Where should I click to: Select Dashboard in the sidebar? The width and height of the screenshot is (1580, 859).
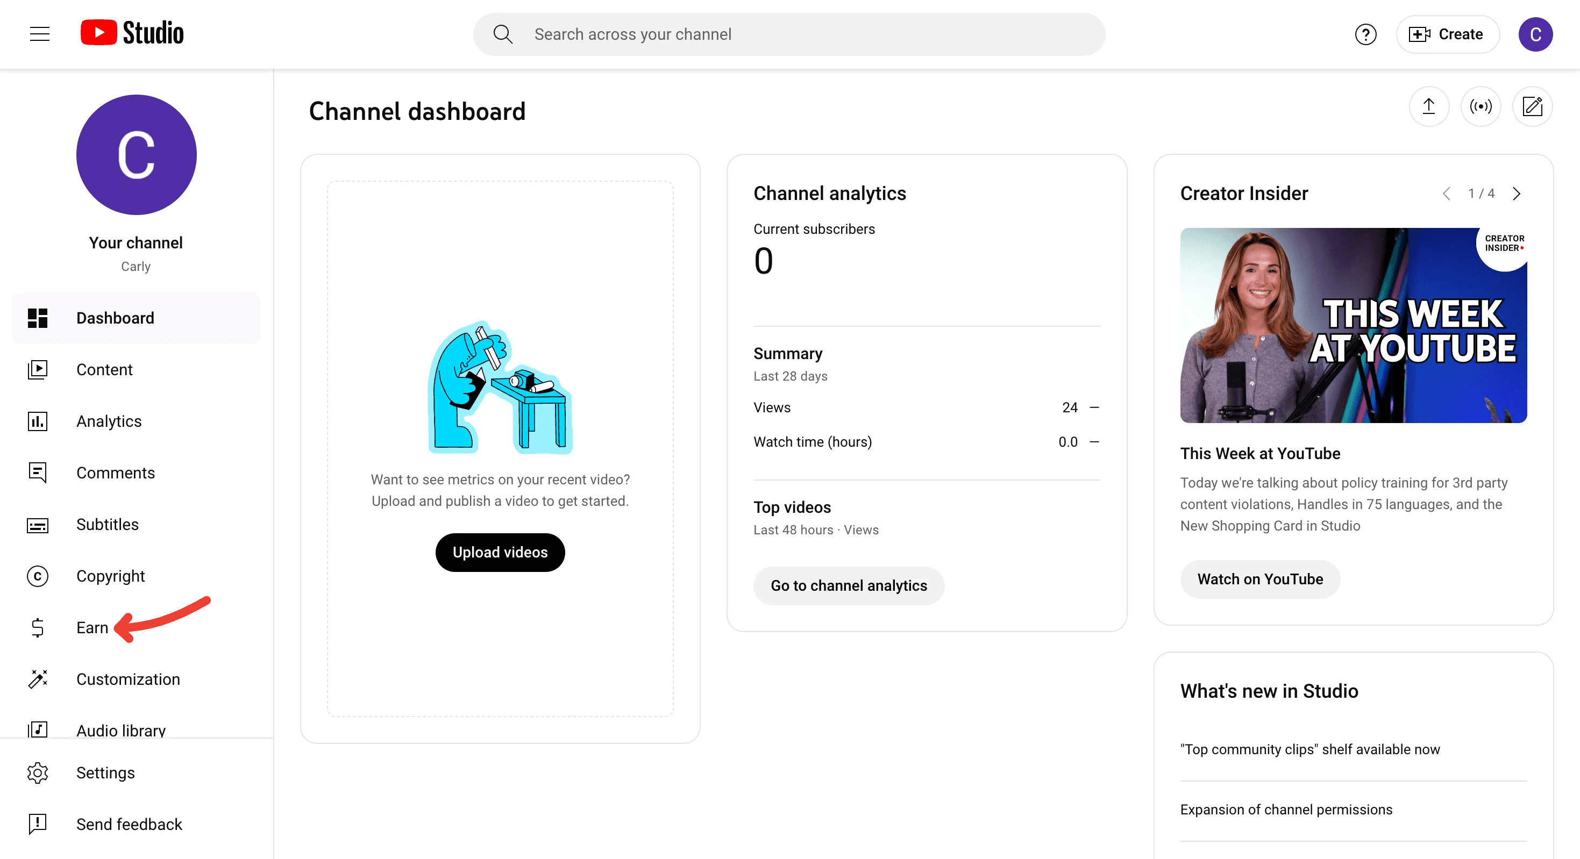point(136,318)
